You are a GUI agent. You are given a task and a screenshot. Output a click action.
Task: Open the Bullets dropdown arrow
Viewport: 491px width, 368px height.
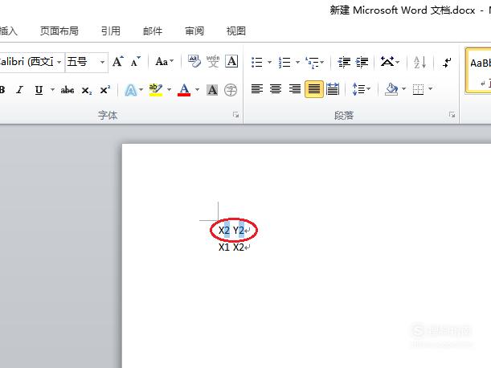coord(269,62)
